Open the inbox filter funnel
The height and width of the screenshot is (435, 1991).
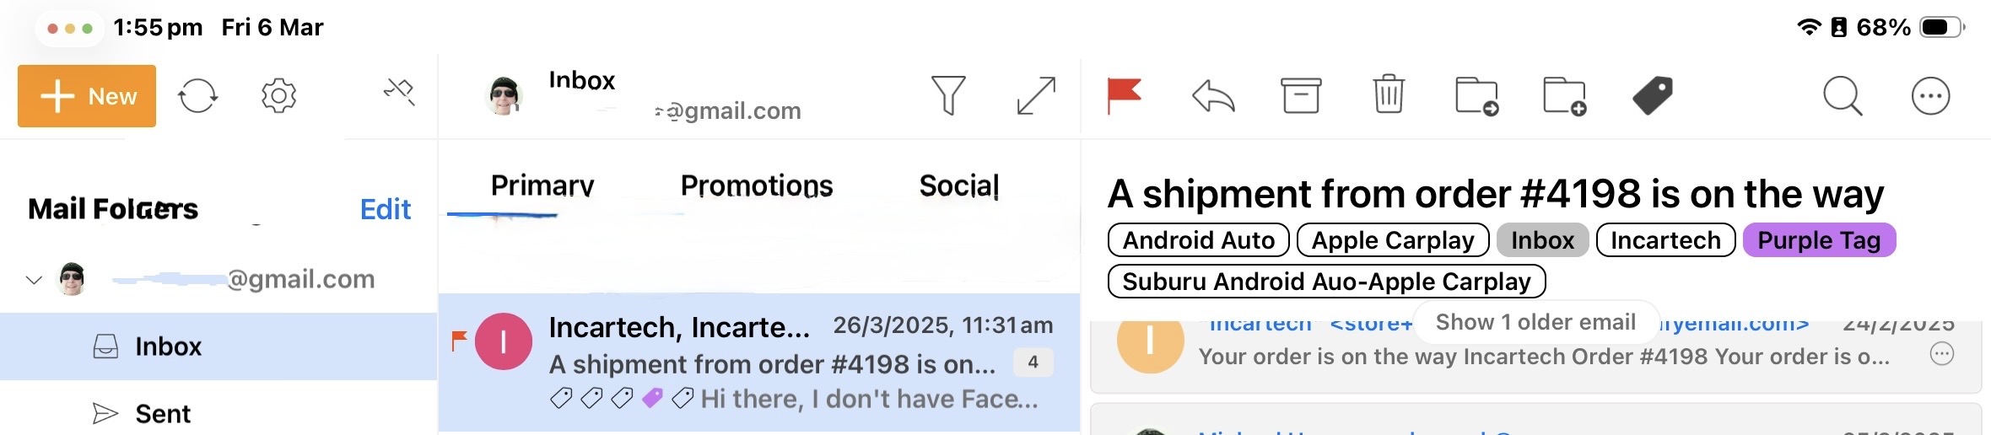pos(948,95)
